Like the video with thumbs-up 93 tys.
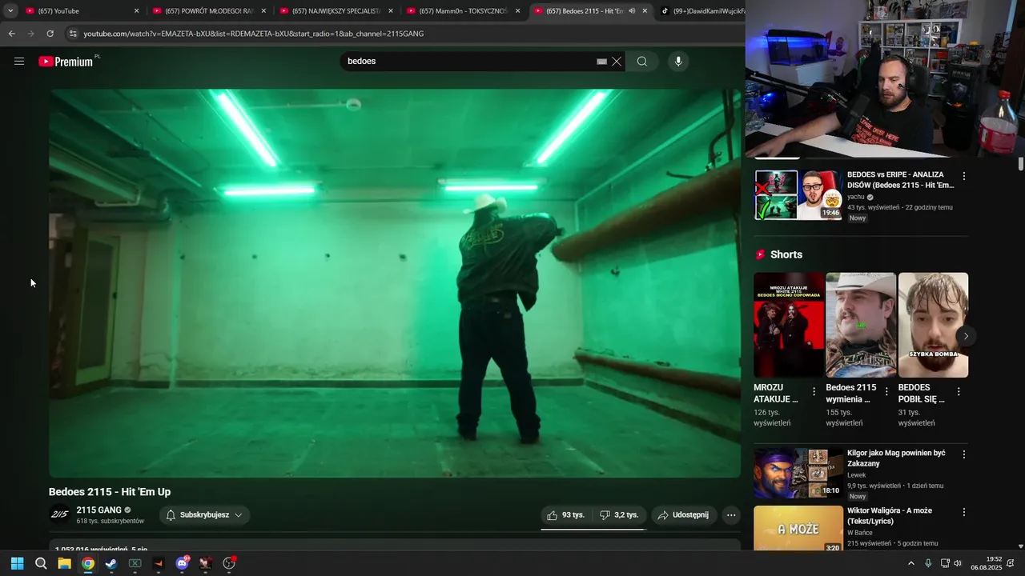 click(567, 515)
